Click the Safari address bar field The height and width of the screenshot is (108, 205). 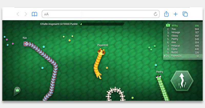pos(100,14)
